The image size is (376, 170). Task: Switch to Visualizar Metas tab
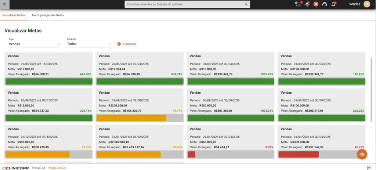[14, 15]
